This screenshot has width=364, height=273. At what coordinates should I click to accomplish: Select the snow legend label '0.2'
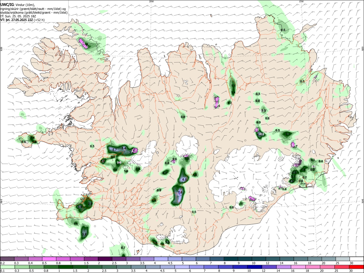[2, 263]
